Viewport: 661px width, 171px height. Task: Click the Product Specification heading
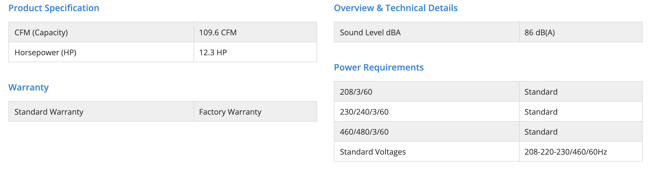click(54, 8)
